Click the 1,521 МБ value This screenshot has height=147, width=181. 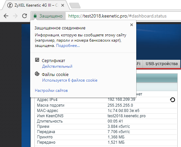point(116,142)
